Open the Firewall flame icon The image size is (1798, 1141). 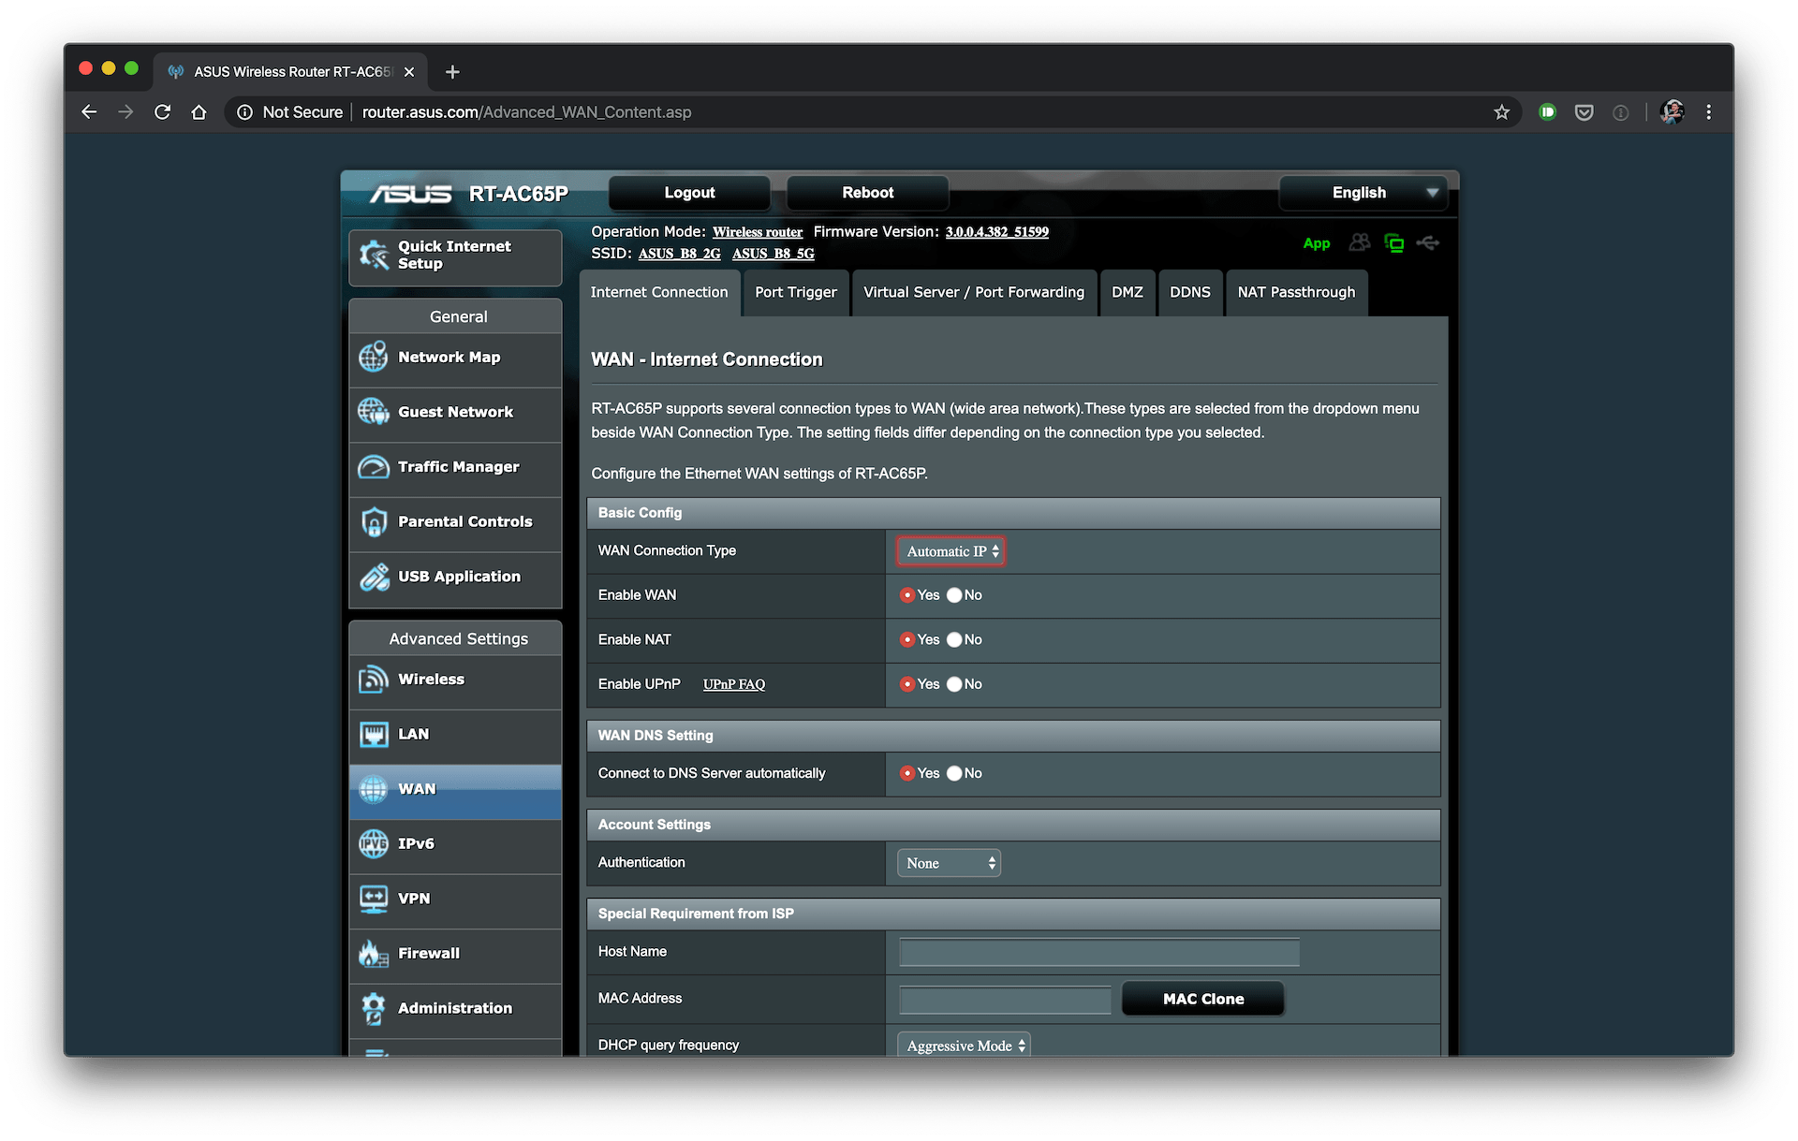(x=374, y=953)
